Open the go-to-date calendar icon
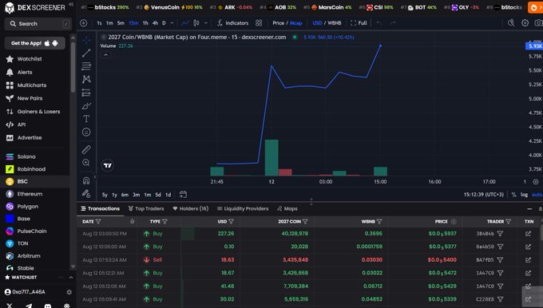Image resolution: width=543 pixels, height=308 pixels. pos(183,195)
